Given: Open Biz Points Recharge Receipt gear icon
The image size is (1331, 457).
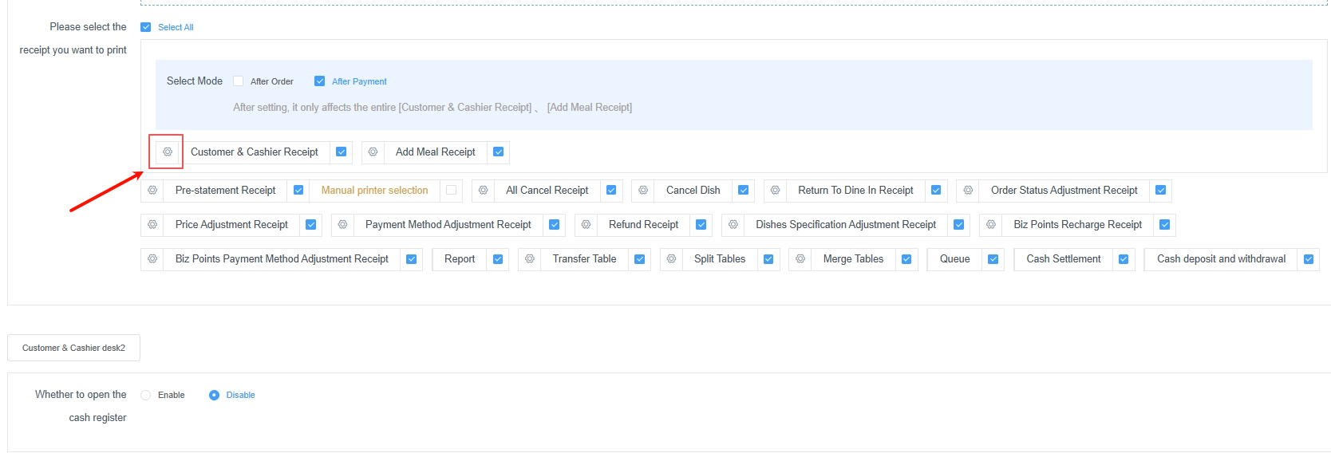Looking at the screenshot, I should coord(991,224).
